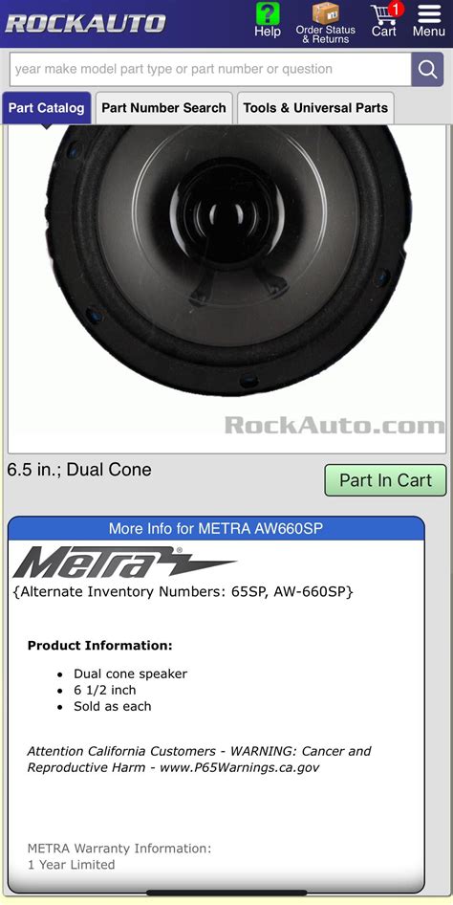Image resolution: width=453 pixels, height=905 pixels.
Task: Focus the year make model search field
Action: 210,69
